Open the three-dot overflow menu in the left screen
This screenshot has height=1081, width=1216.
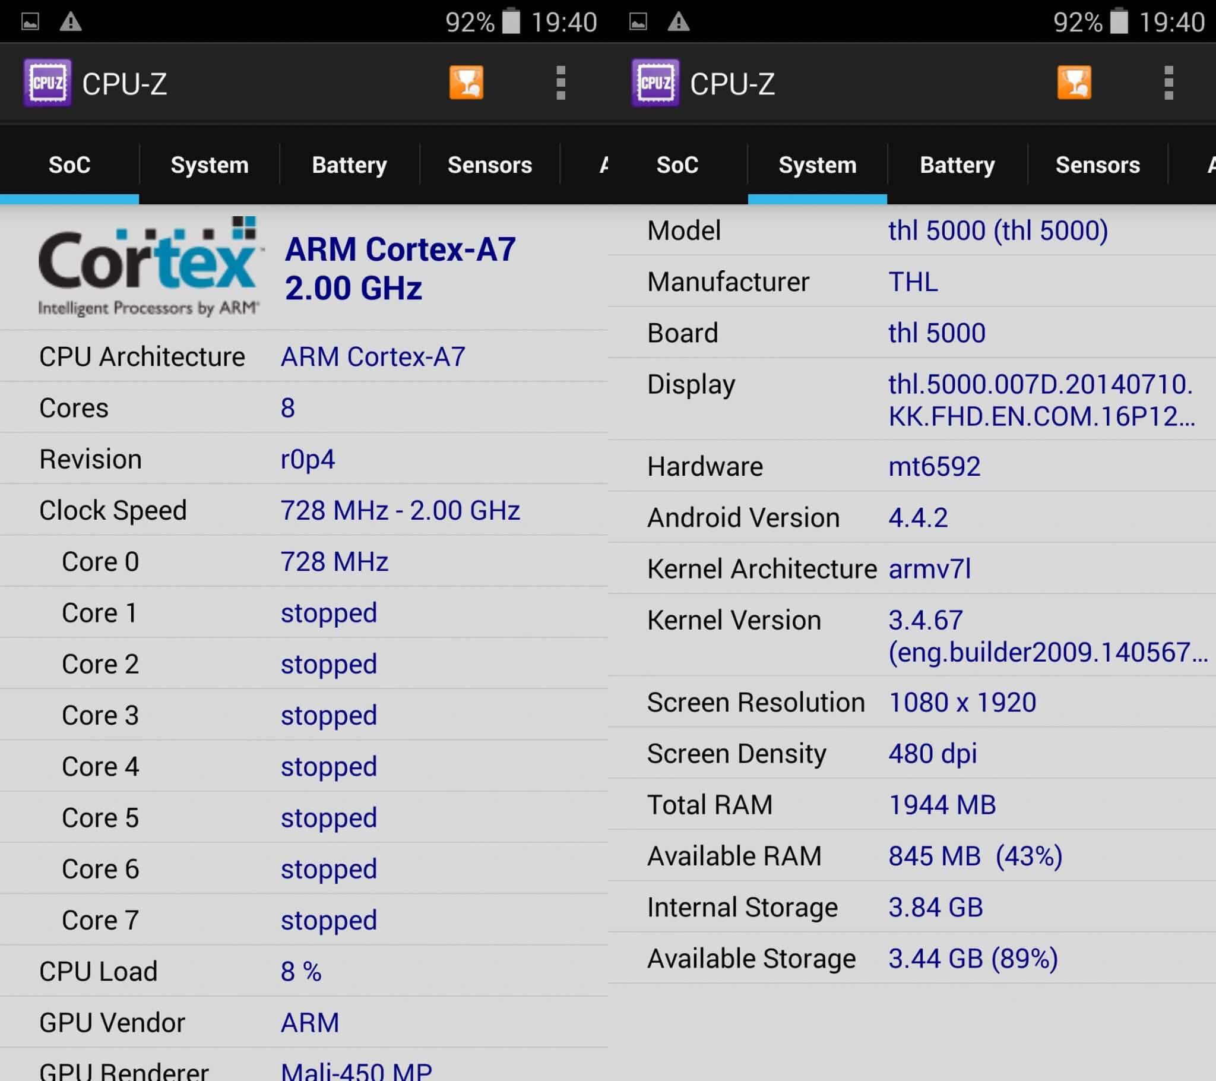560,83
